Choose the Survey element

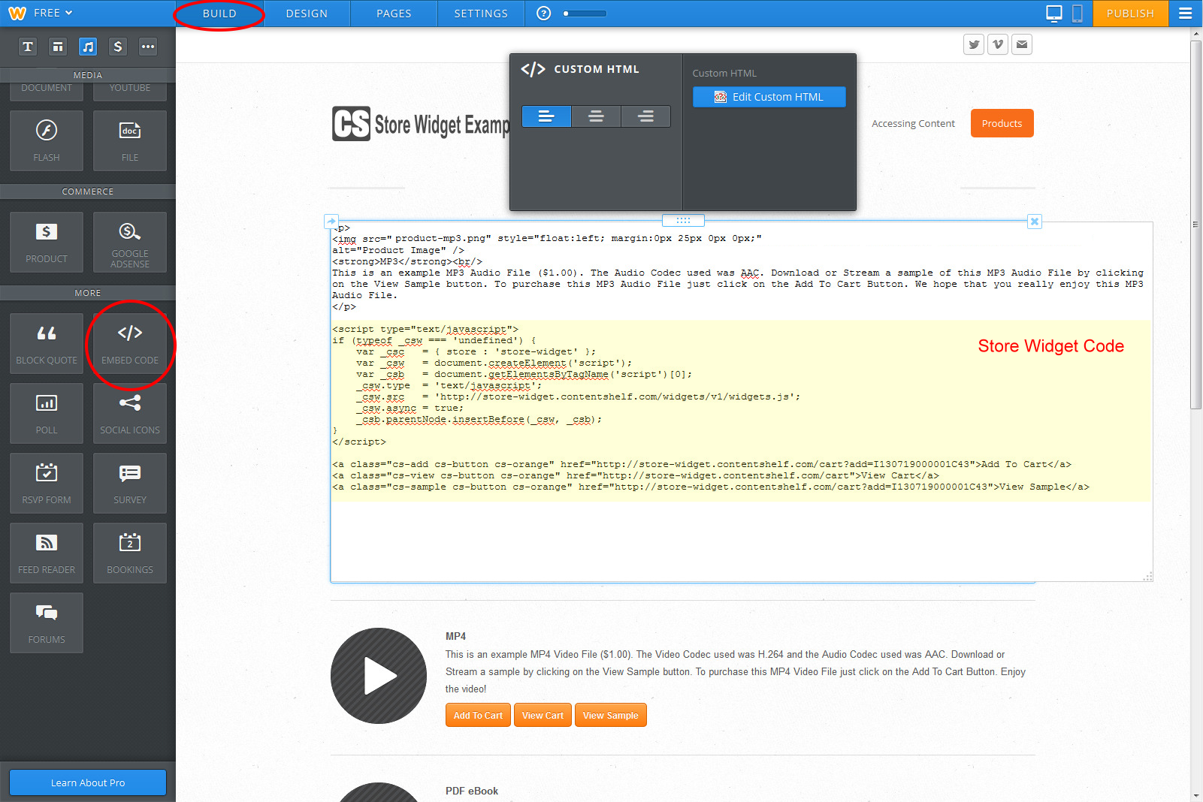[130, 483]
